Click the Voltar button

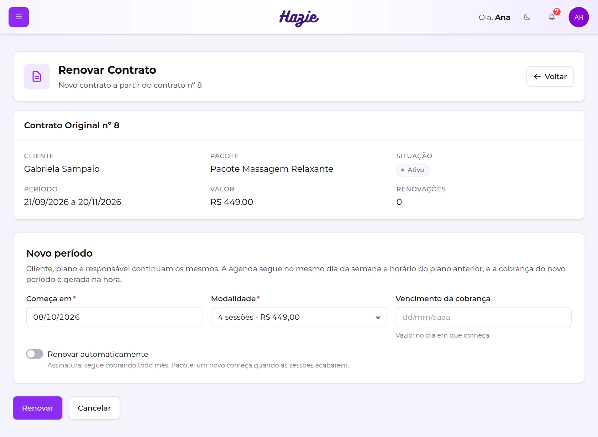(x=550, y=77)
